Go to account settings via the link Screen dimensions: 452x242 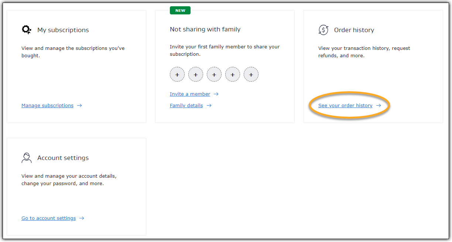[48, 218]
